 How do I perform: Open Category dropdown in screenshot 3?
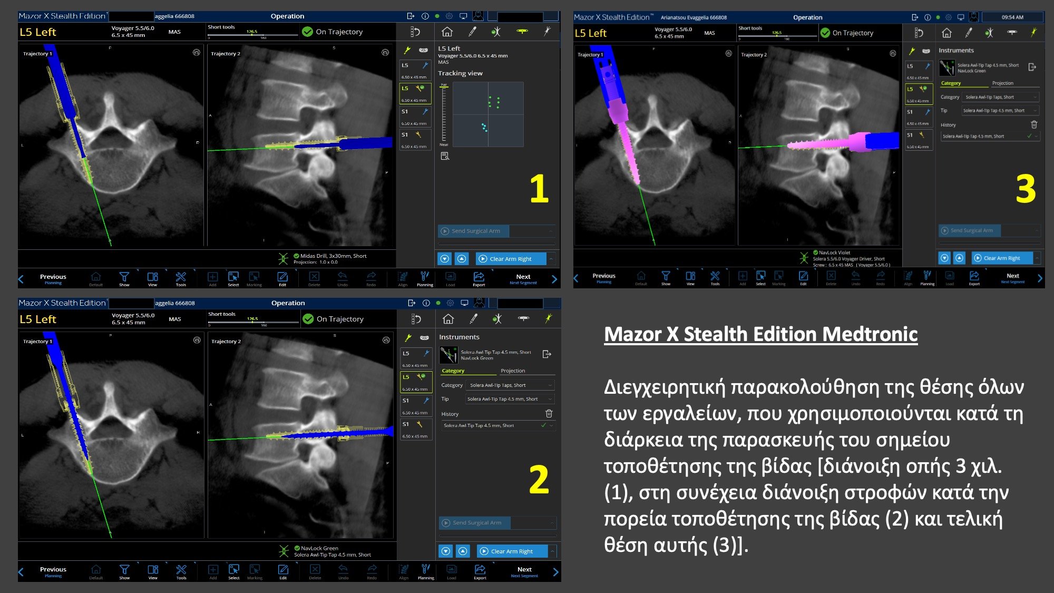click(x=1001, y=97)
